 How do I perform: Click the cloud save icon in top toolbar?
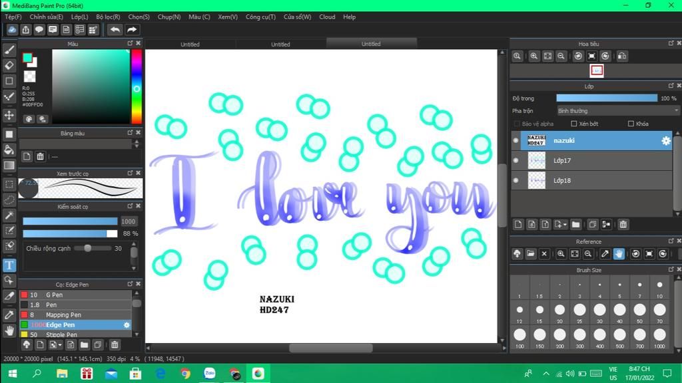coord(12,29)
